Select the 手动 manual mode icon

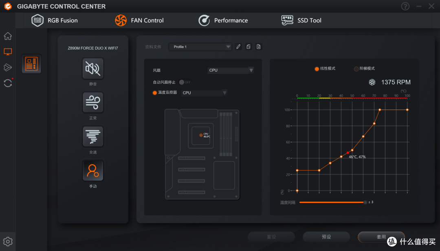coord(93,170)
